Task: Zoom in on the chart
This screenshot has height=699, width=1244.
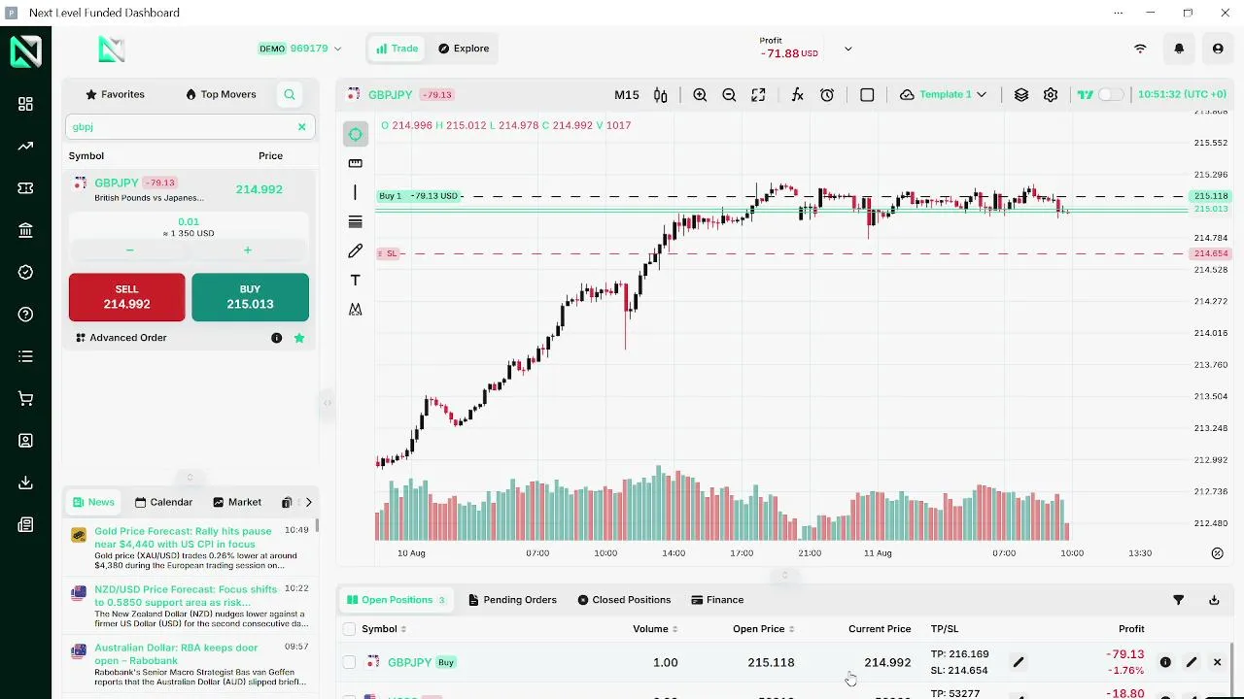Action: [700, 95]
